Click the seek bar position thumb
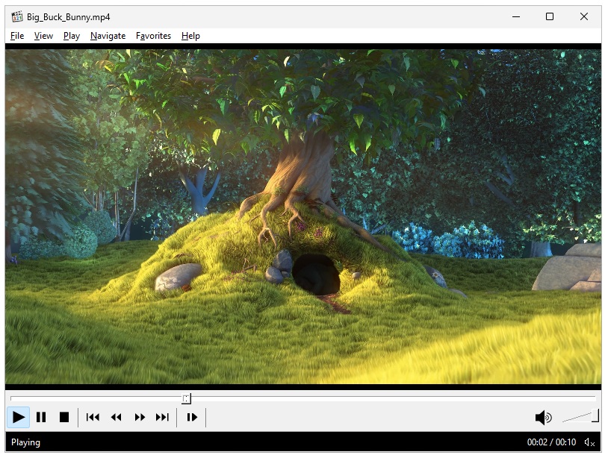The image size is (605, 458). 187,399
